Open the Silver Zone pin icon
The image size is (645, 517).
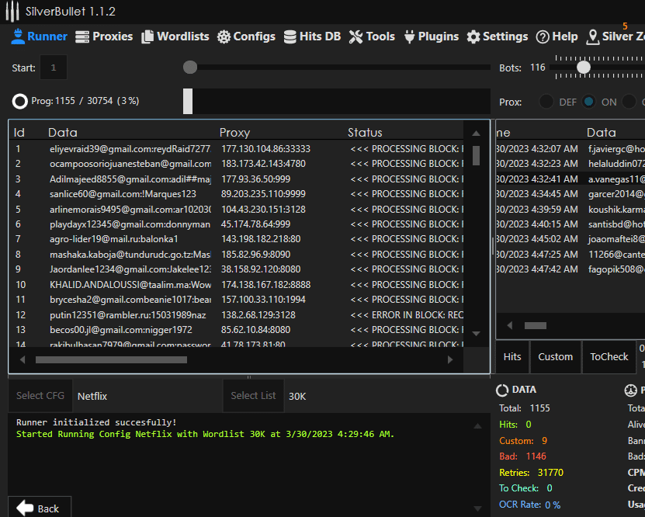tap(593, 36)
